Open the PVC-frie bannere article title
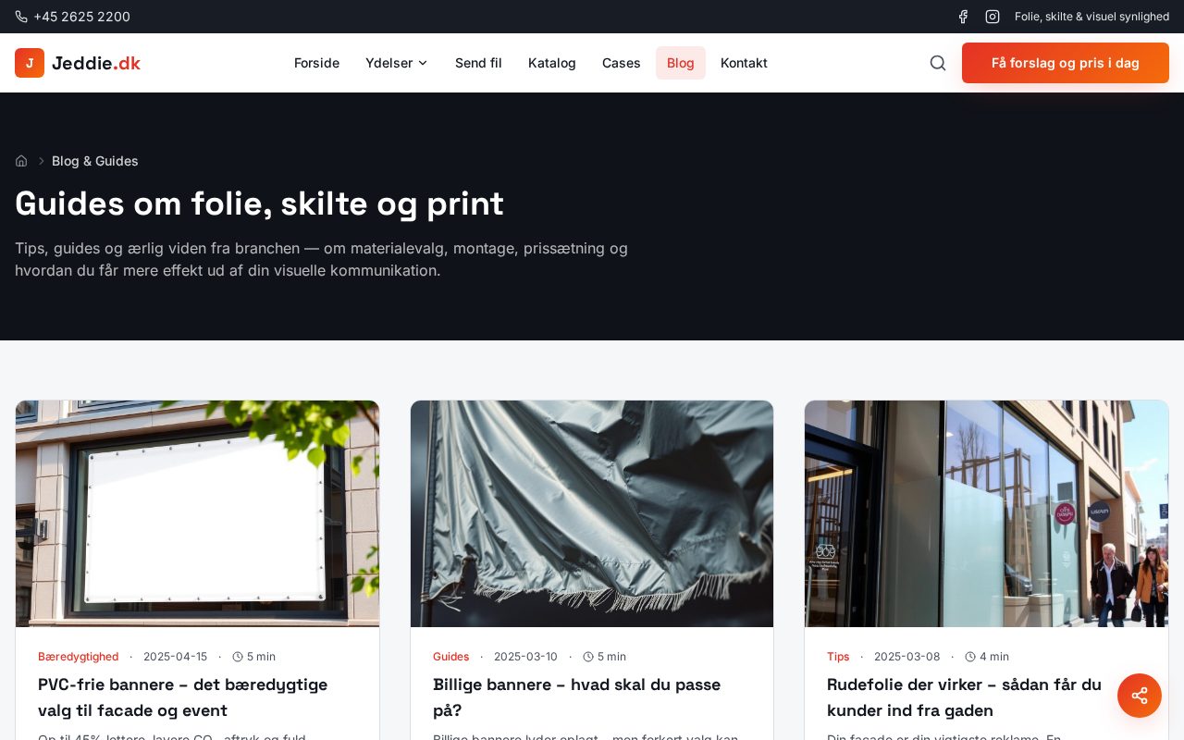This screenshot has width=1184, height=740. (183, 697)
